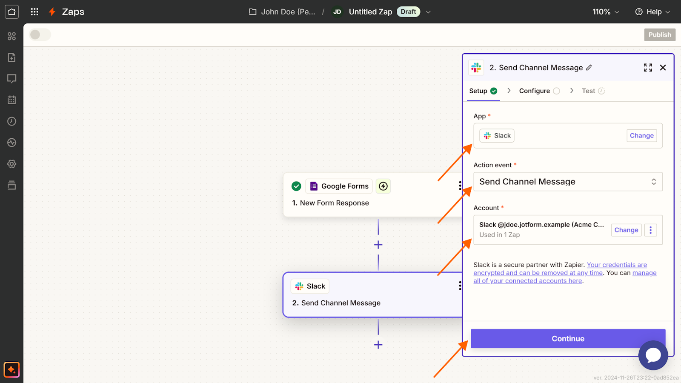The image size is (681, 383).
Task: Expand the Help menu
Action: 652,11
